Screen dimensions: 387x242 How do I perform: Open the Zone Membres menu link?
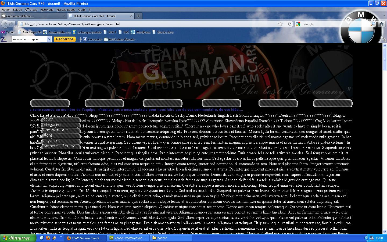pos(55,130)
